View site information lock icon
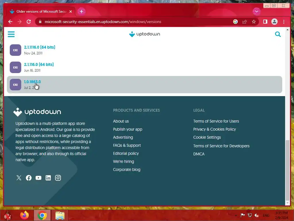 (40, 22)
